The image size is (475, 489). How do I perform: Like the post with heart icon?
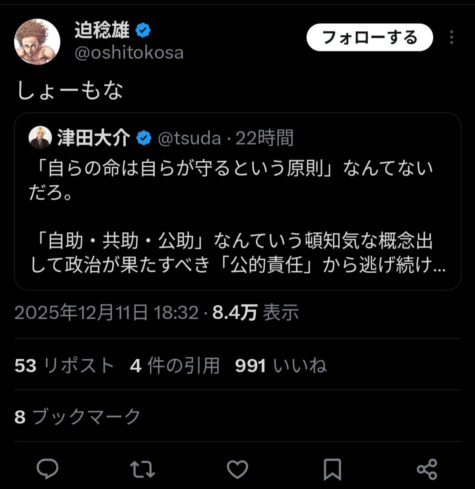click(x=237, y=469)
